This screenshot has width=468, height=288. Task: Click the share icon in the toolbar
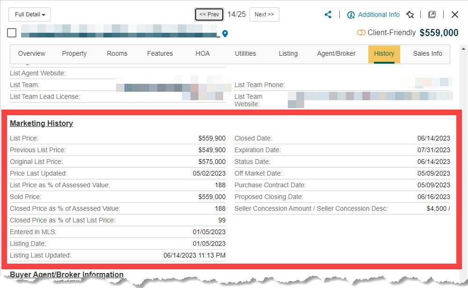pos(328,15)
